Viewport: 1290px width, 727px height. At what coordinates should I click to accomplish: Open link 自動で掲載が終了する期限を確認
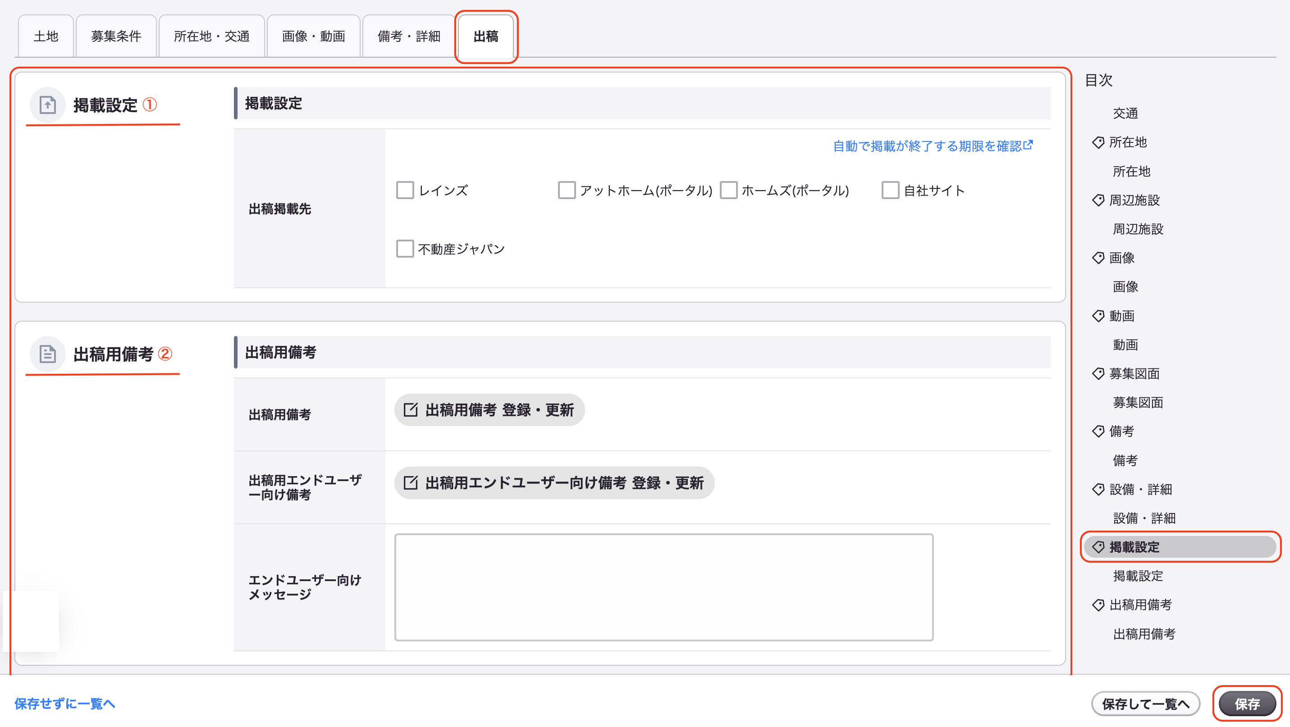tap(933, 145)
